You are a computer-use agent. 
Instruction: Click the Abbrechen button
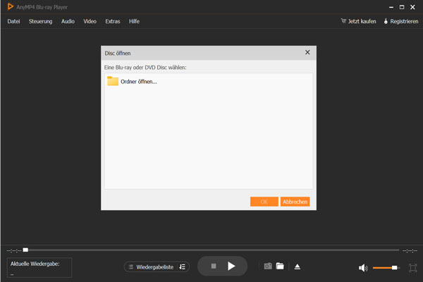[295, 202]
